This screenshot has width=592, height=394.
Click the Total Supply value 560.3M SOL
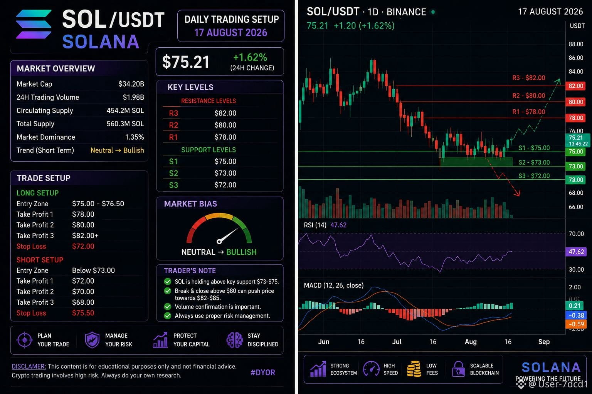tap(125, 124)
